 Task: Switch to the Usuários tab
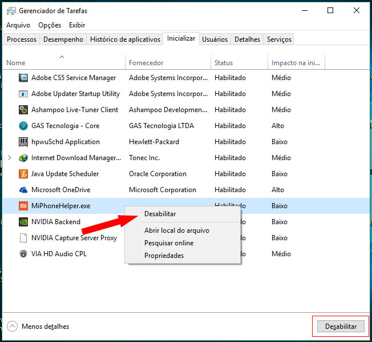[x=215, y=39]
